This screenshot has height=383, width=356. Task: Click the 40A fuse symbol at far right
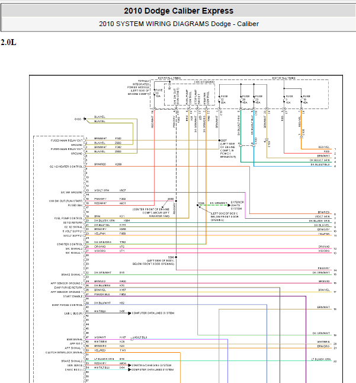click(x=302, y=100)
